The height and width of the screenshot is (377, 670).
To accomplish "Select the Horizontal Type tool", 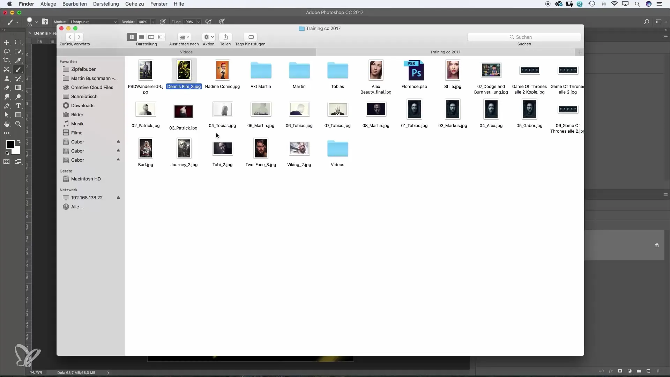I will [x=18, y=106].
